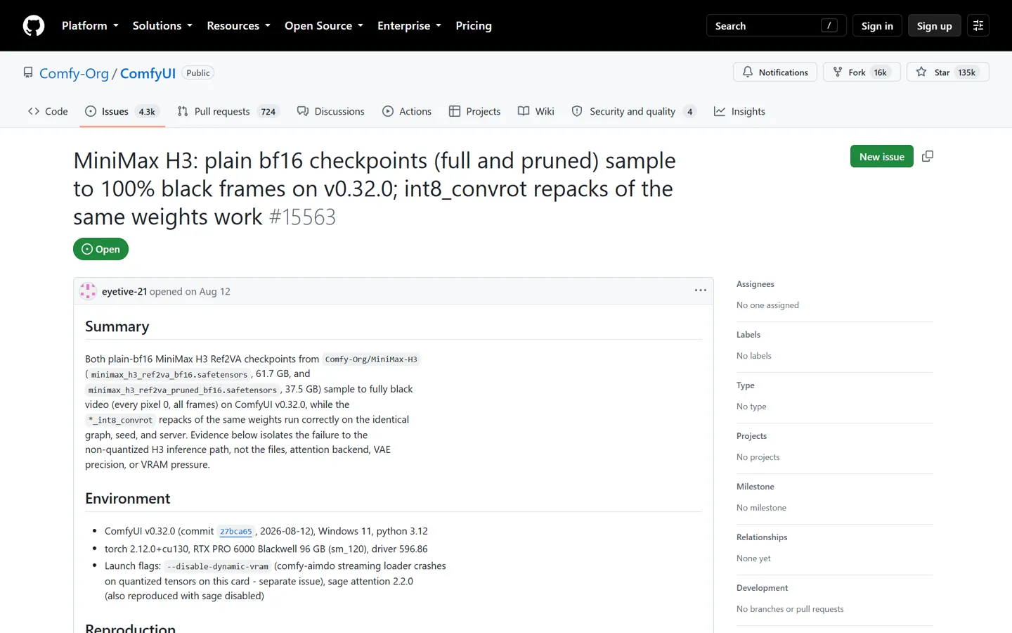The height and width of the screenshot is (633, 1012).
Task: Open the Comfy-Org organization link
Action: [x=74, y=73]
